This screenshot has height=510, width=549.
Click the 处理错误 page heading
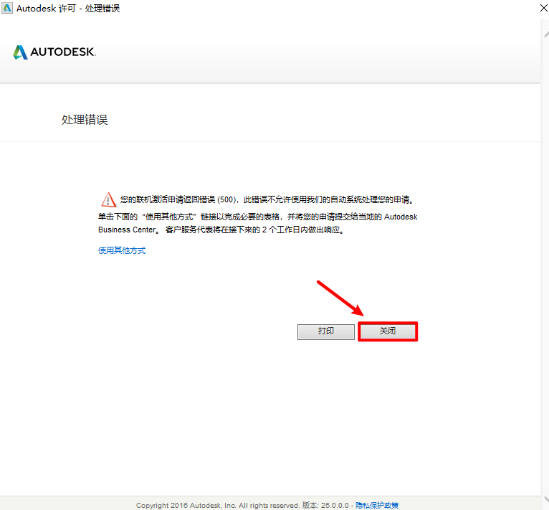[85, 120]
